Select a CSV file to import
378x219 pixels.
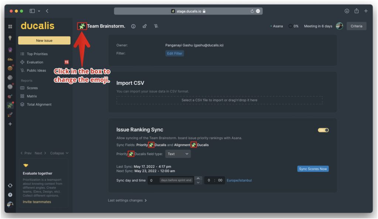[x=219, y=100]
